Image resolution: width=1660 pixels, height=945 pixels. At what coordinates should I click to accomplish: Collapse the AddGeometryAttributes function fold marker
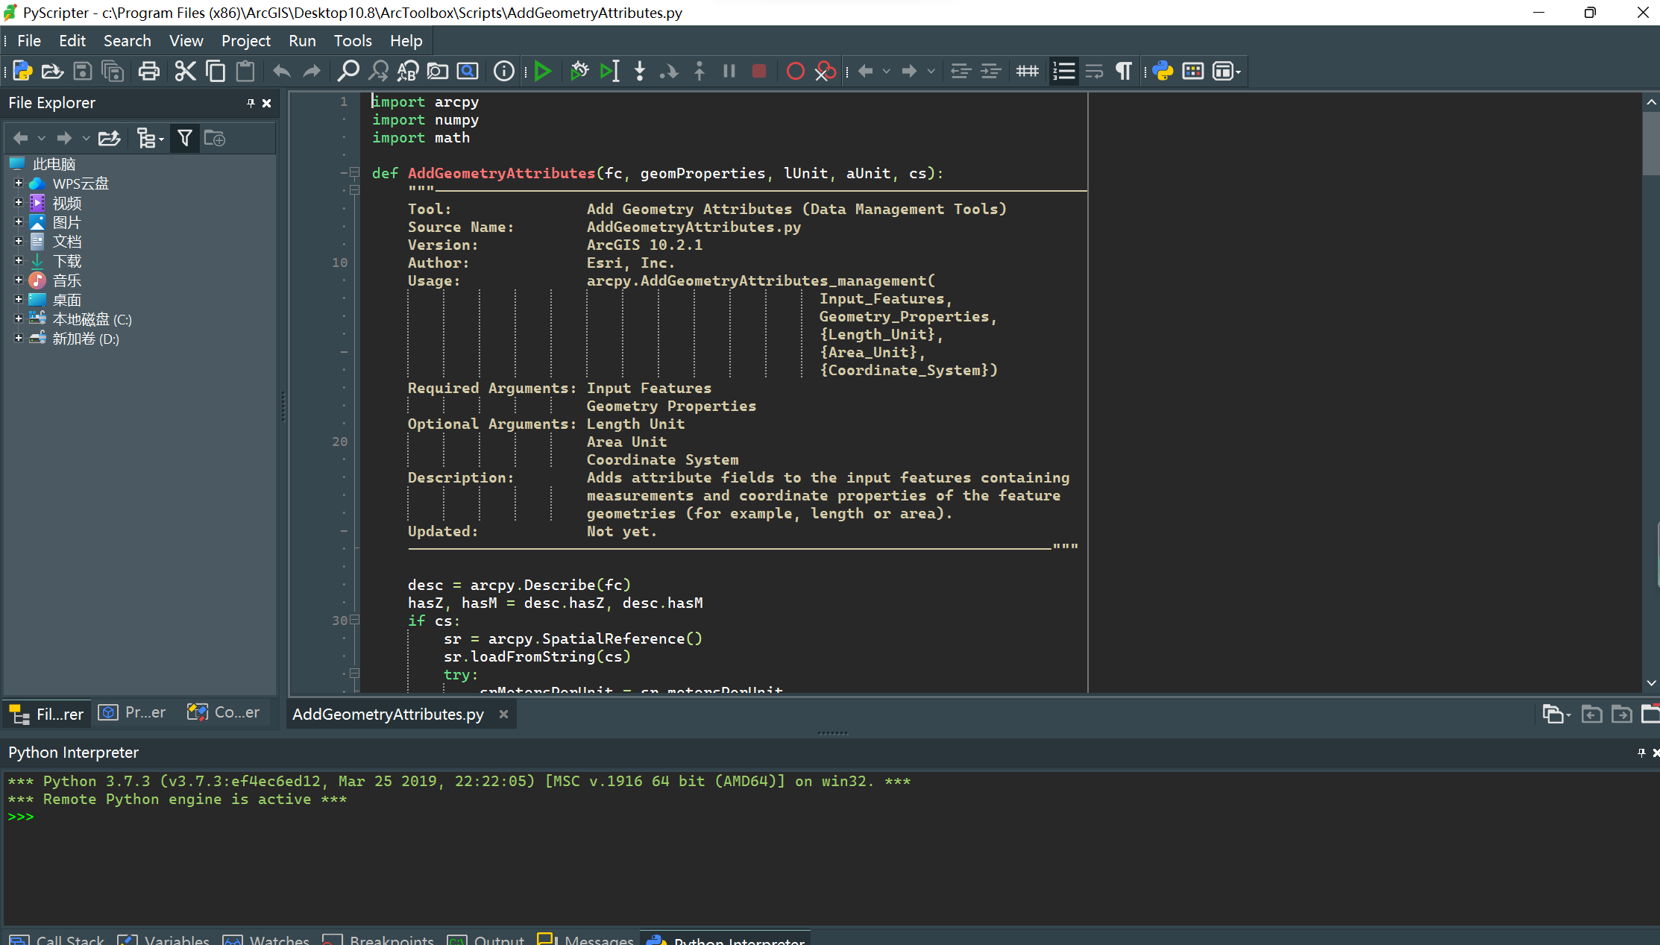click(354, 172)
